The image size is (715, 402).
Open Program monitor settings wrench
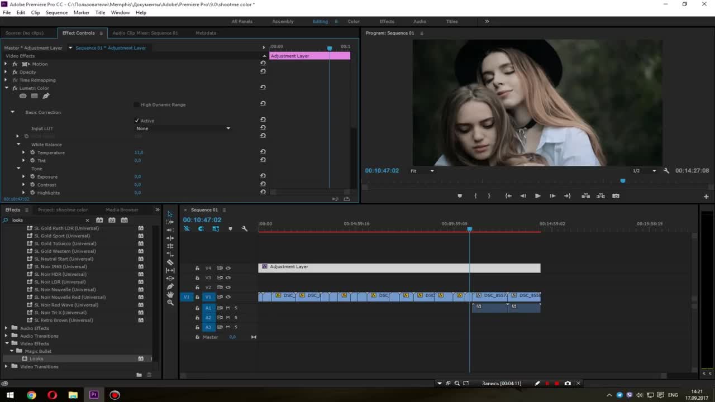click(666, 171)
